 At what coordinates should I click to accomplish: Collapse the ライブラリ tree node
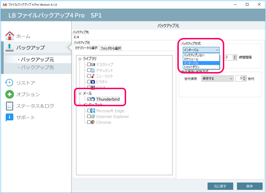[80, 59]
